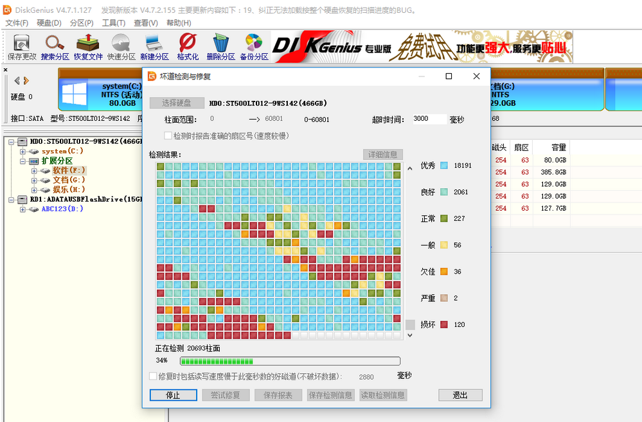Open the Tools (工具) menu
642x422 pixels.
point(113,23)
